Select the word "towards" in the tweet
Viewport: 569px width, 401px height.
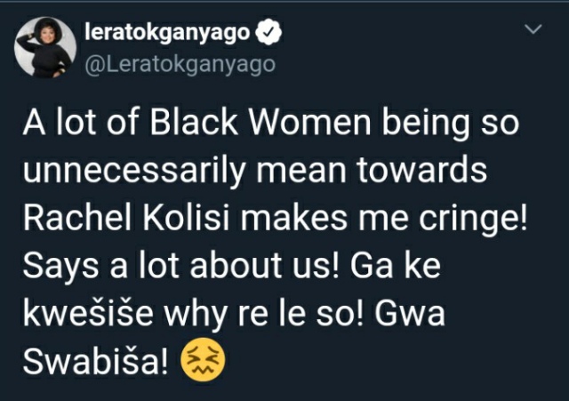click(421, 170)
